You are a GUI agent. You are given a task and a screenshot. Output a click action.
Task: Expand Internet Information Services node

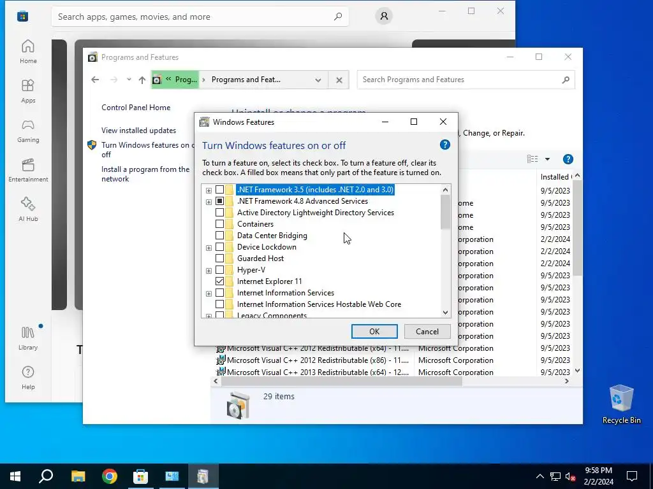coord(209,294)
